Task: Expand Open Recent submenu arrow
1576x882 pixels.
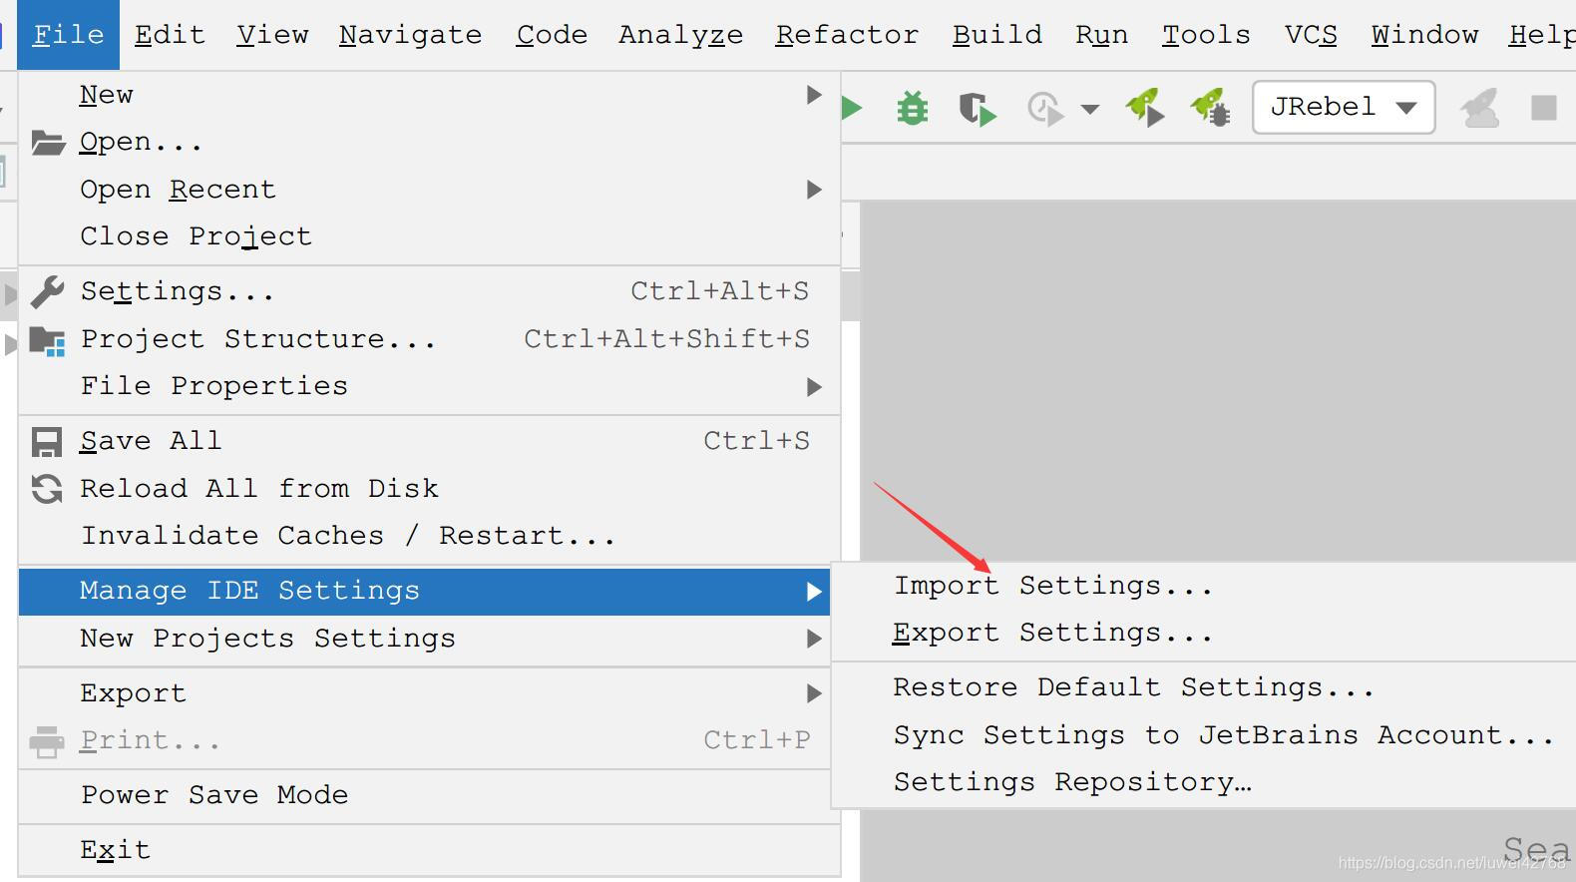Action: point(814,190)
